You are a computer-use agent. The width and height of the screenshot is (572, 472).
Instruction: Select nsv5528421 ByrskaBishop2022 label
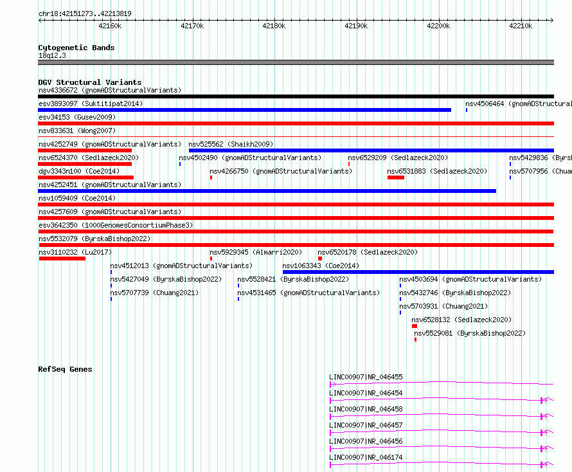(293, 279)
